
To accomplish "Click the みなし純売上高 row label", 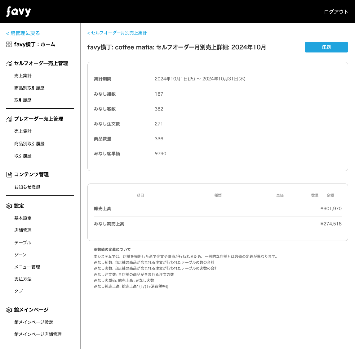I will pyautogui.click(x=109, y=224).
